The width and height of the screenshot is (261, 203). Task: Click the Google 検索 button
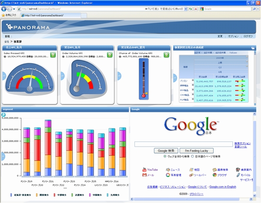[166, 151]
